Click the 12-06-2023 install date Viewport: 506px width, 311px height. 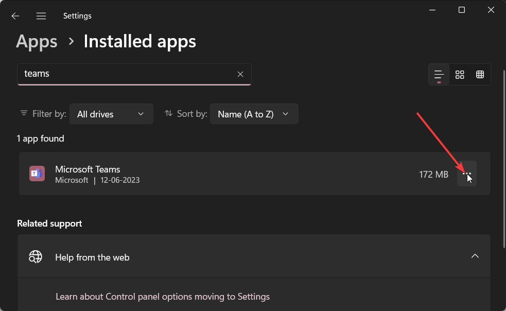click(120, 180)
